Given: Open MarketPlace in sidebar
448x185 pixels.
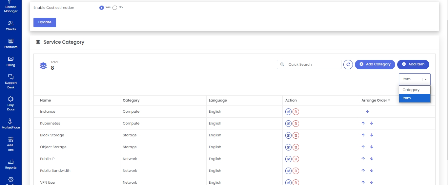Looking at the screenshot, I should (x=11, y=124).
